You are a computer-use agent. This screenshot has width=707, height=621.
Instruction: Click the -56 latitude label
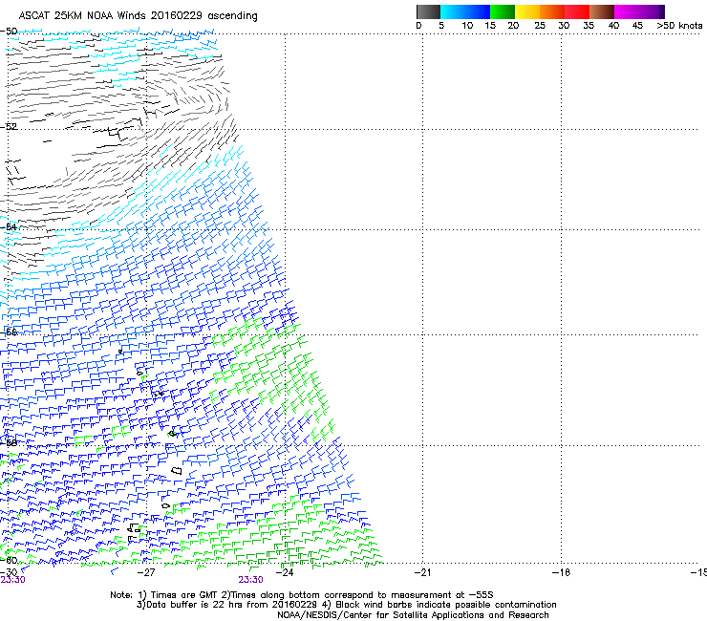click(9, 332)
